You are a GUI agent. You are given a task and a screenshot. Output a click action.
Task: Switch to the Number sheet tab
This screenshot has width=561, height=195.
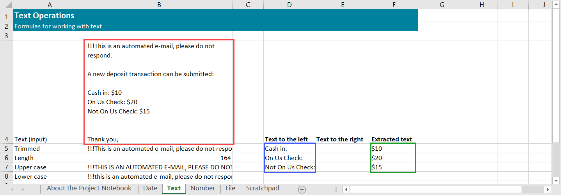[202, 188]
